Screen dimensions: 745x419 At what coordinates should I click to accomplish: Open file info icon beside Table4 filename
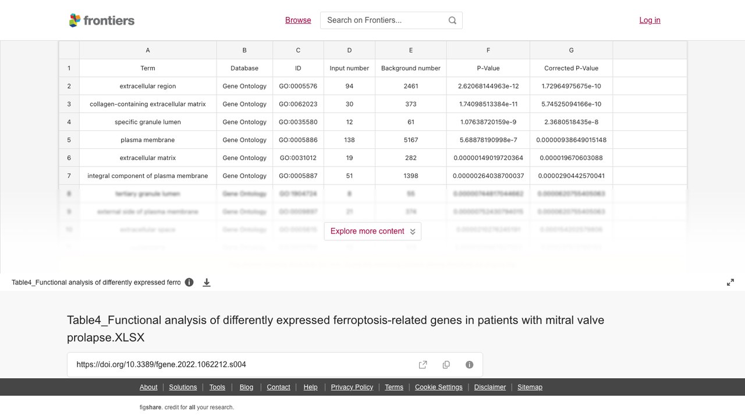click(189, 282)
